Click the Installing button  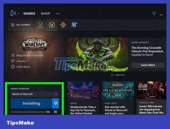[32, 103]
